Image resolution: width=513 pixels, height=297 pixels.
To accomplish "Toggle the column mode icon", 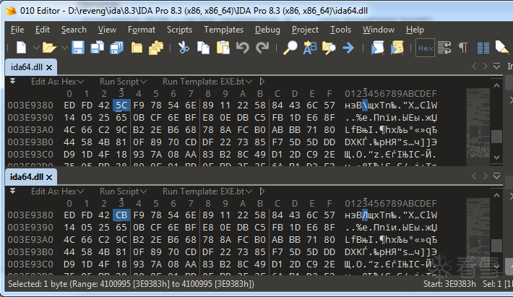I will click(x=483, y=48).
